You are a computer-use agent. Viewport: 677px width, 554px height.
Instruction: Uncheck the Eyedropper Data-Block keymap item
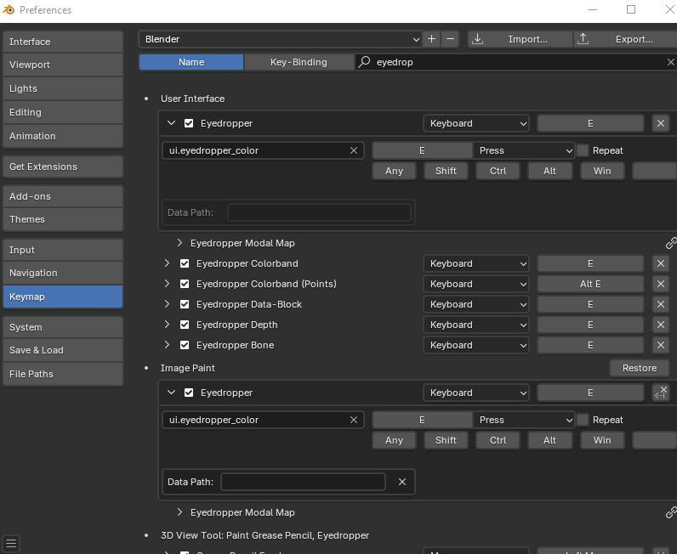click(185, 304)
